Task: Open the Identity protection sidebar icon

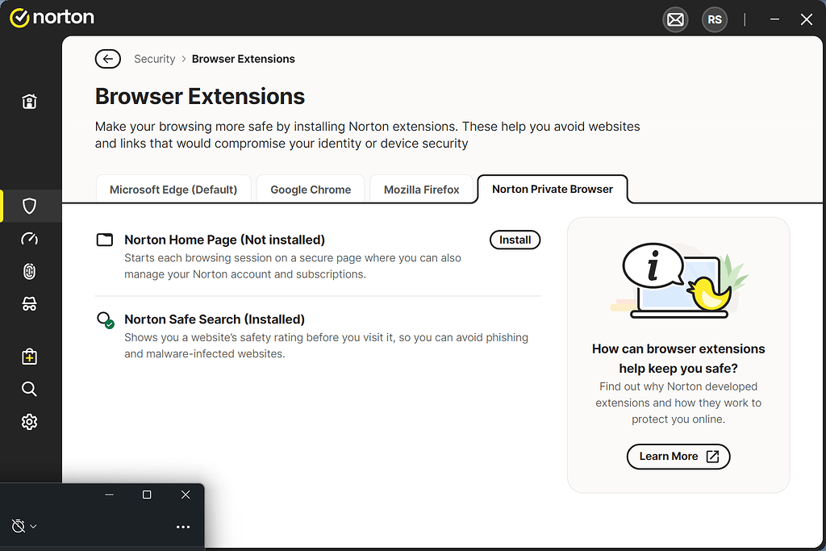Action: click(29, 271)
